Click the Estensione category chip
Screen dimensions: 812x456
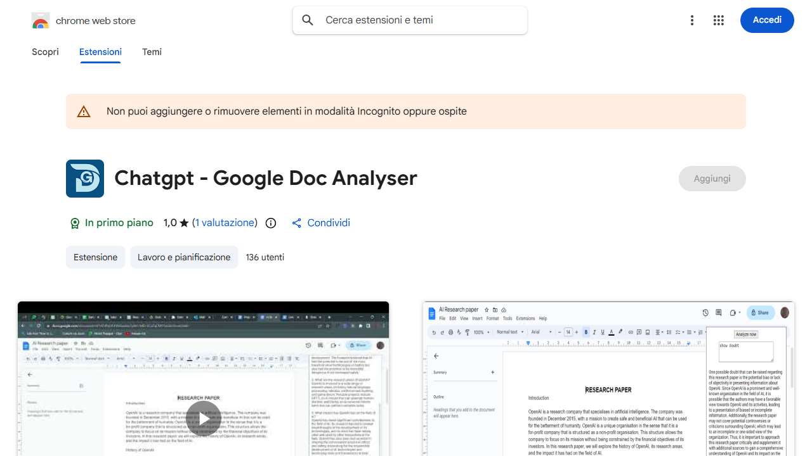[95, 257]
